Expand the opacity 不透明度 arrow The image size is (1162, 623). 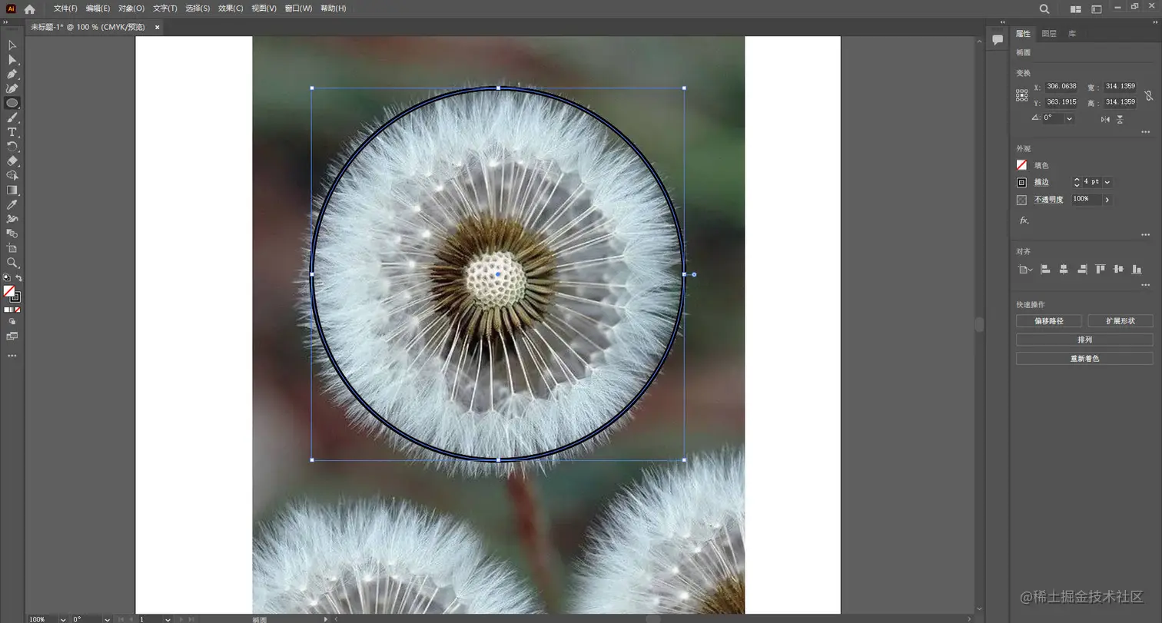[1107, 200]
